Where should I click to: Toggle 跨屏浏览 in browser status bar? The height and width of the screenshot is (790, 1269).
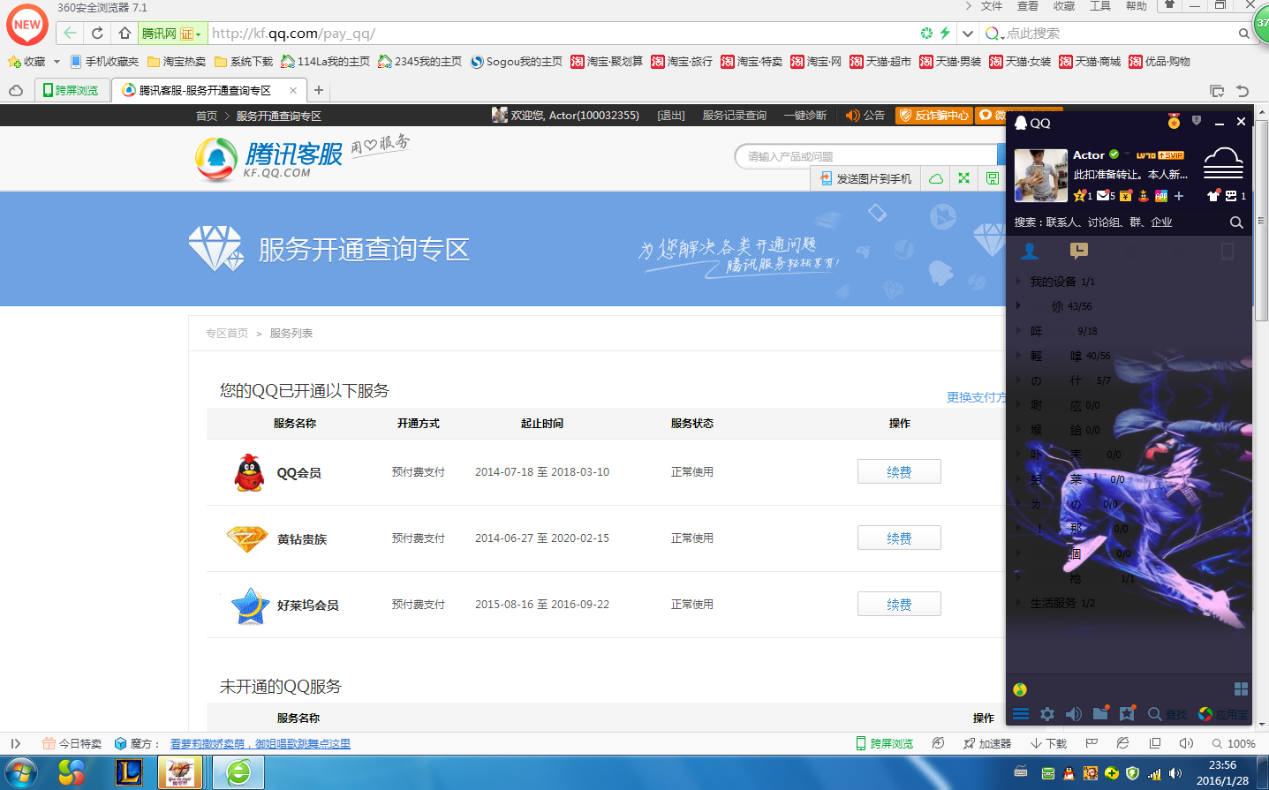point(884,743)
